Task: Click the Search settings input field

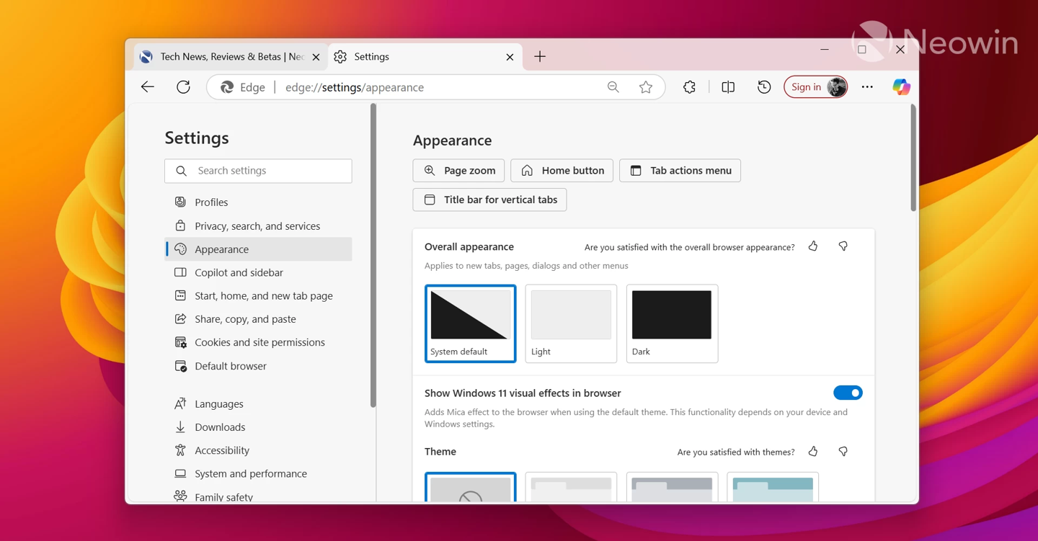Action: 258,171
